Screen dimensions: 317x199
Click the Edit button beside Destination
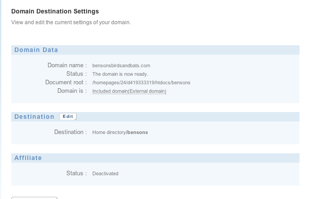point(68,117)
